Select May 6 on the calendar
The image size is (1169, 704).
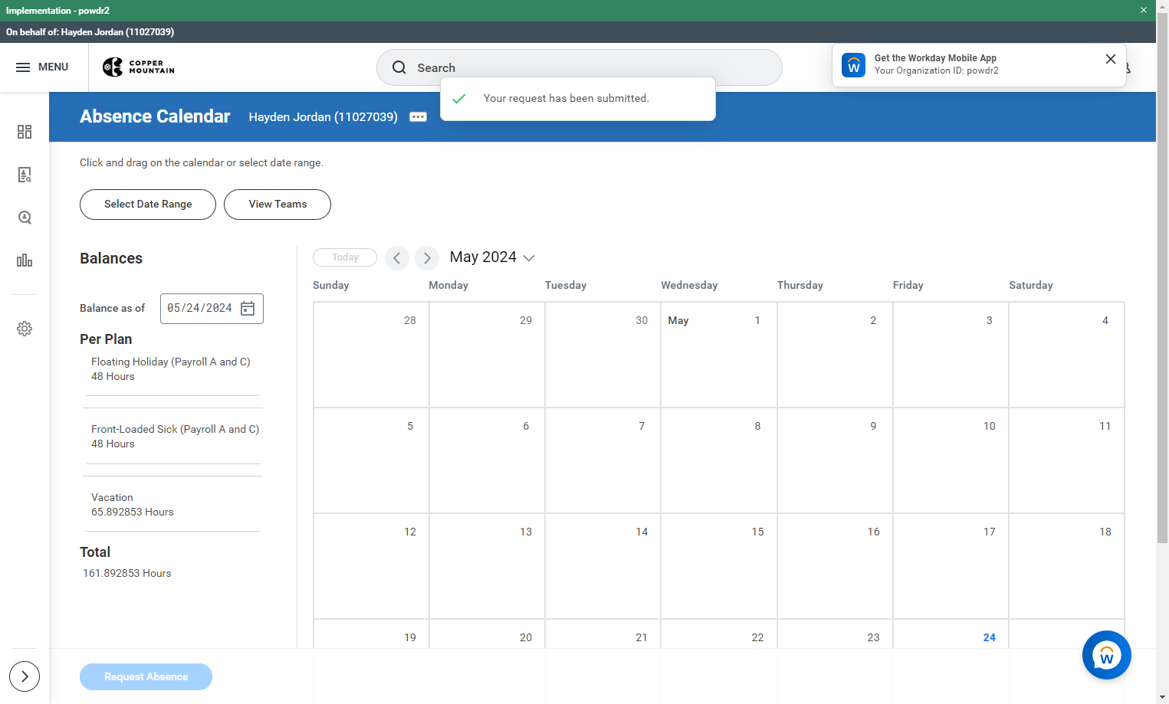click(x=487, y=460)
